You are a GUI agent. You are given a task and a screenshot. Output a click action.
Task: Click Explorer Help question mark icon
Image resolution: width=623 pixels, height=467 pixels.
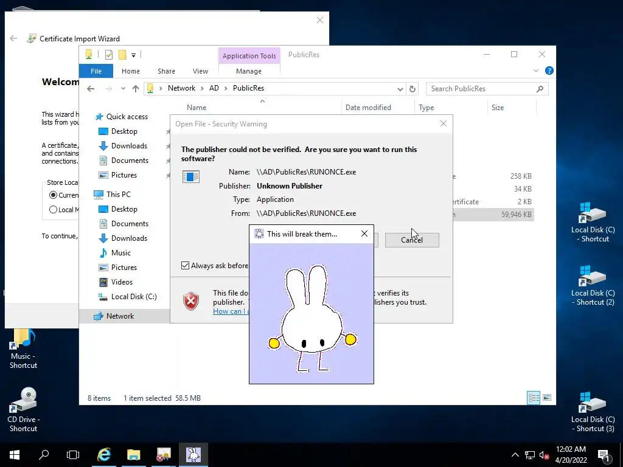coord(549,71)
